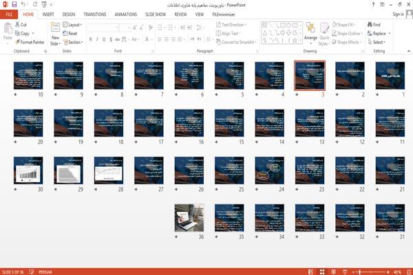Open Ribbon Display Options icon
This screenshot has width=413, height=275.
click(382, 4)
